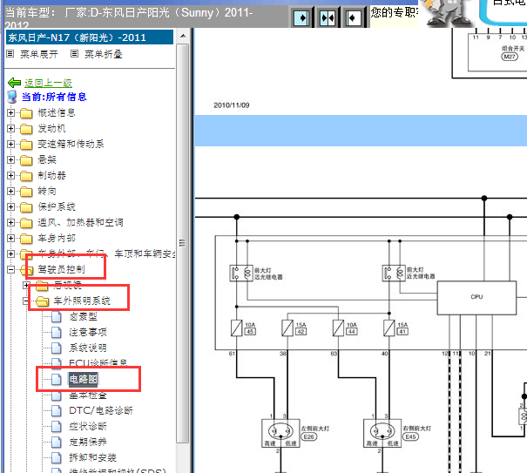Open the 拆卸和安装 tree item
Viewport: 527px width, 473px height.
click(92, 457)
